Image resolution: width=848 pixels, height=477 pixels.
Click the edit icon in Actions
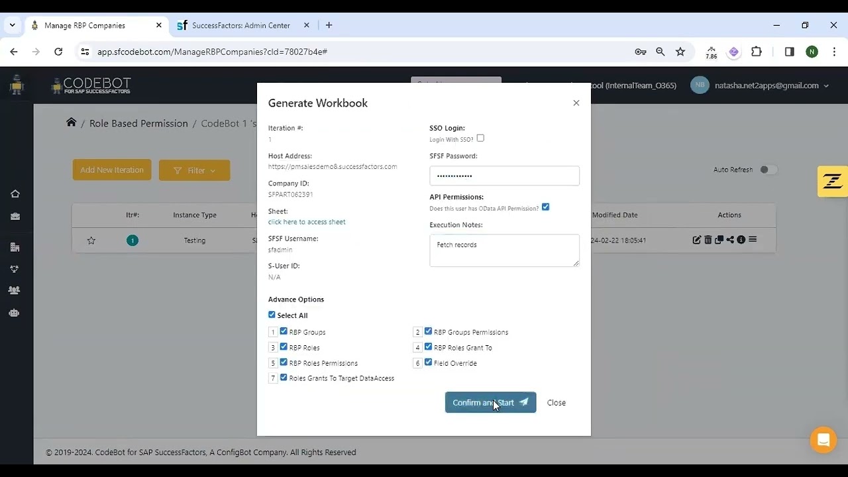(696, 240)
